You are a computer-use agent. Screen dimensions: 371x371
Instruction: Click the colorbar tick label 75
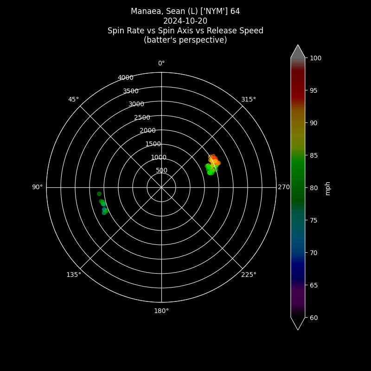pyautogui.click(x=313, y=220)
